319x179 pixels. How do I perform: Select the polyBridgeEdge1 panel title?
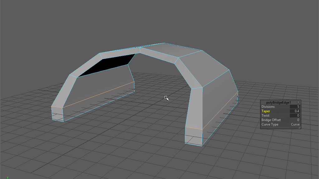[x=278, y=103]
